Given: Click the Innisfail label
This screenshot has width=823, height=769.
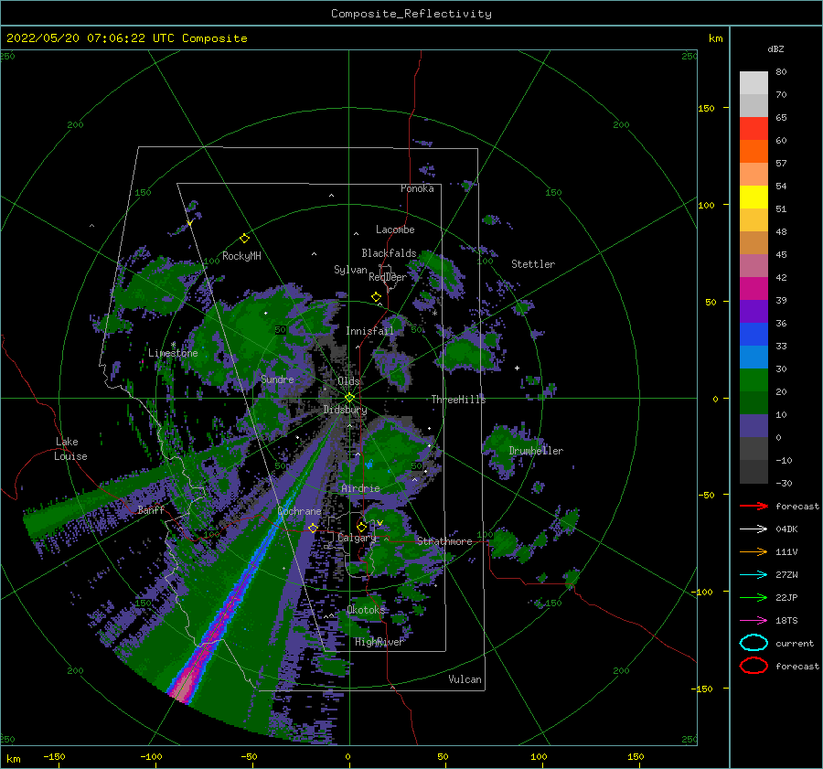Looking at the screenshot, I should (369, 331).
